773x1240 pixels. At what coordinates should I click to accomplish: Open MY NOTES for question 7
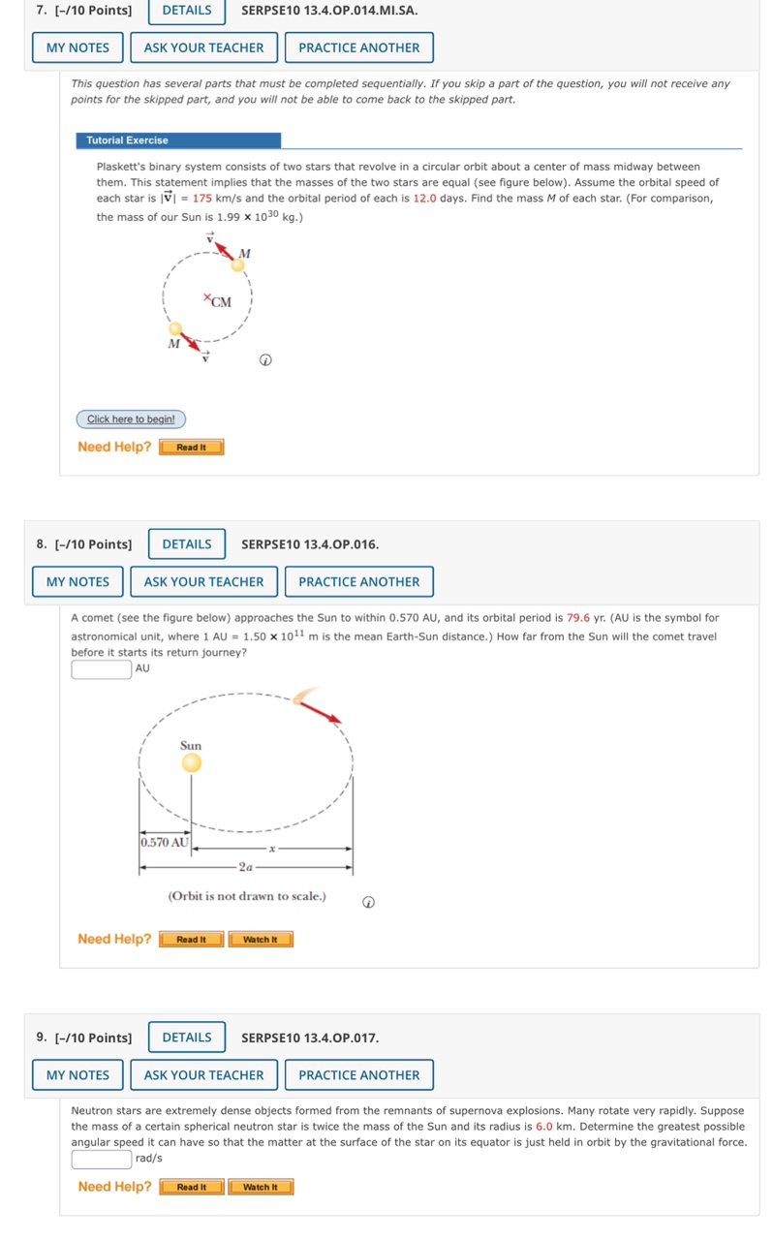pyautogui.click(x=77, y=46)
